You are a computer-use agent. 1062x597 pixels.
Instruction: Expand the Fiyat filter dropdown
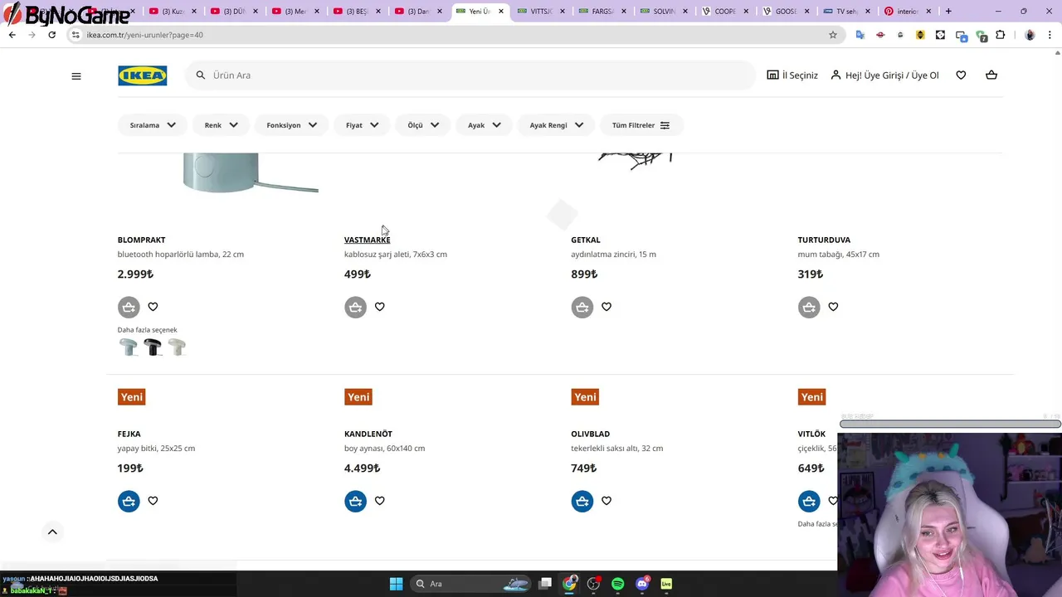(x=362, y=125)
